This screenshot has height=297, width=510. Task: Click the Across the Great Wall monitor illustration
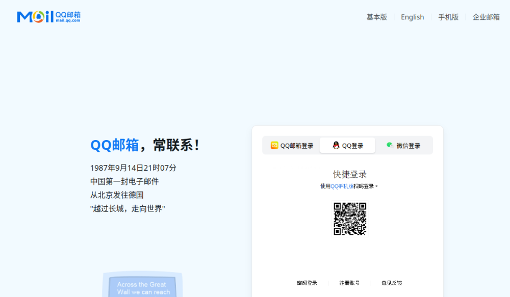tap(142, 284)
